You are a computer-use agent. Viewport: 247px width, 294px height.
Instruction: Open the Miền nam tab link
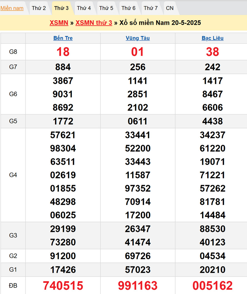click(x=12, y=8)
